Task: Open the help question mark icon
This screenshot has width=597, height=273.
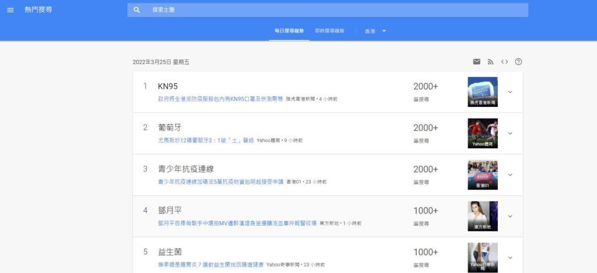Action: pos(518,62)
